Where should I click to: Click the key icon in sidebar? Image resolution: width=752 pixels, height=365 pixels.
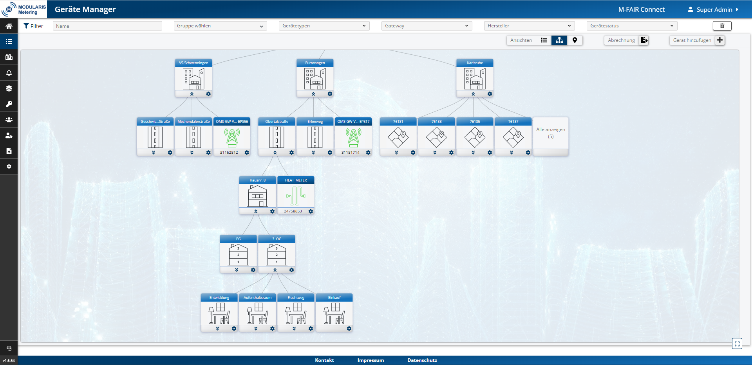tap(9, 104)
